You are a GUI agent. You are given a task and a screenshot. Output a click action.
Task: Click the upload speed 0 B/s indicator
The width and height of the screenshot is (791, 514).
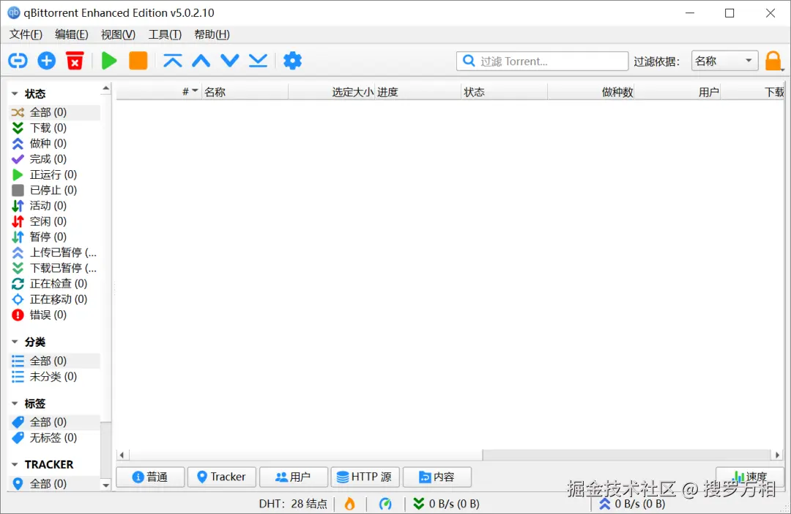[x=633, y=504]
